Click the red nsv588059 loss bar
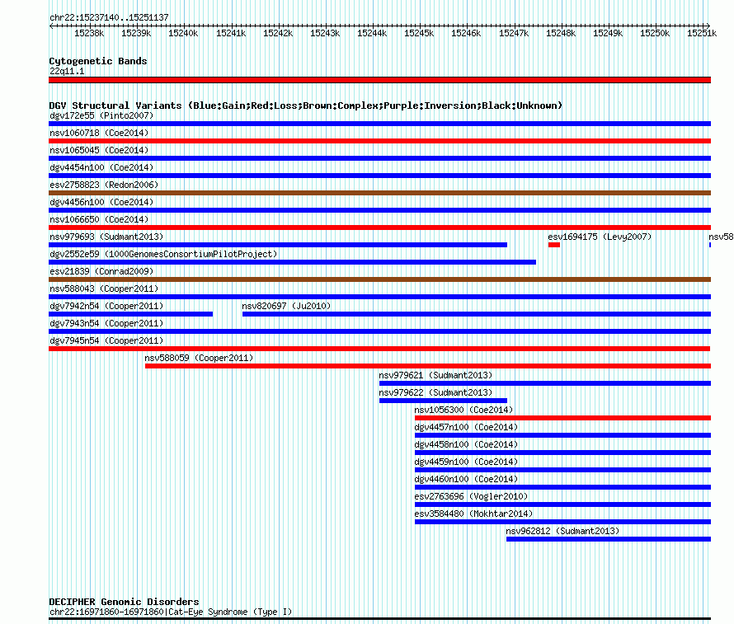The image size is (734, 624). (x=428, y=366)
